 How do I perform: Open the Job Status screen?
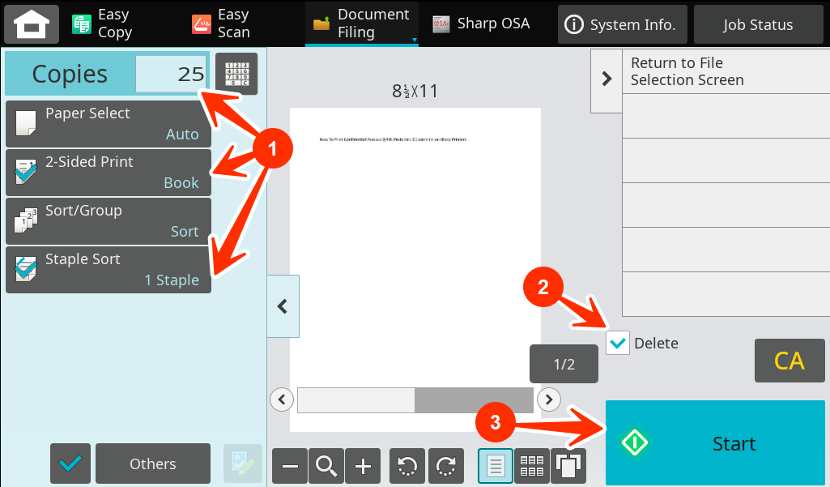click(758, 24)
